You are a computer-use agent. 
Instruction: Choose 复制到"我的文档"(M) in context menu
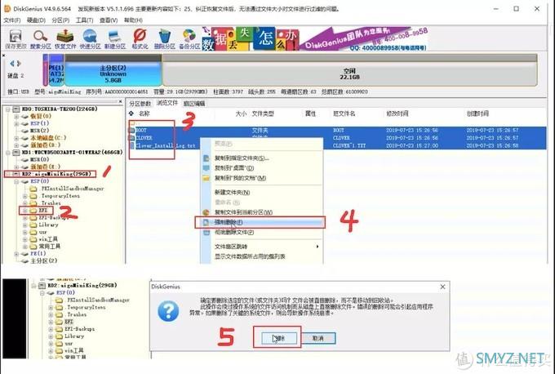[262, 178]
